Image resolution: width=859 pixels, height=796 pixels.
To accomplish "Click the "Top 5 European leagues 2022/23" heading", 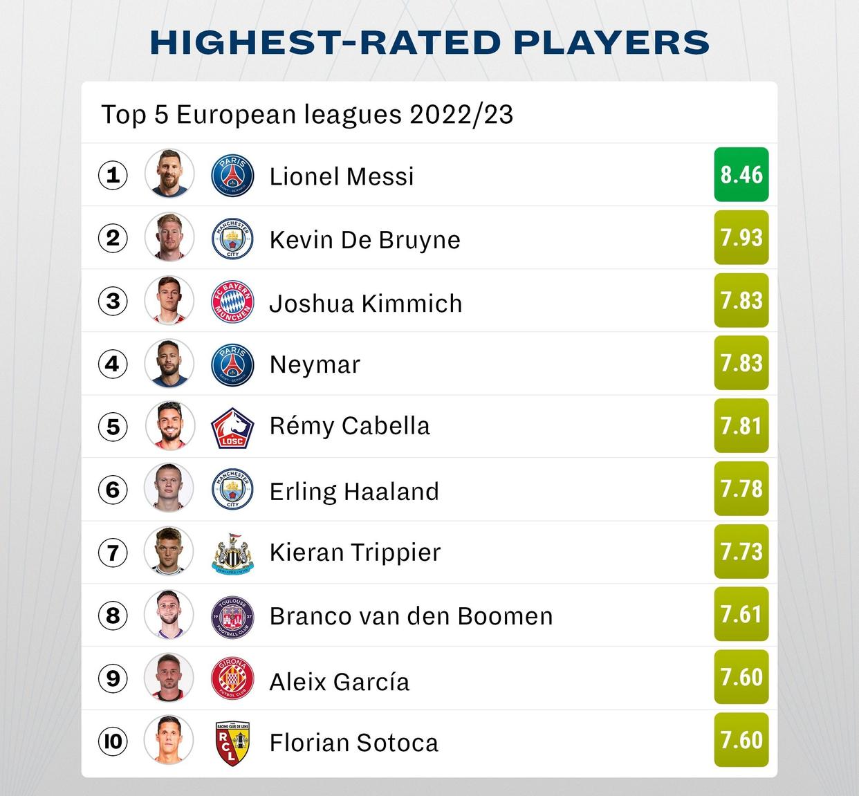I will click(307, 114).
